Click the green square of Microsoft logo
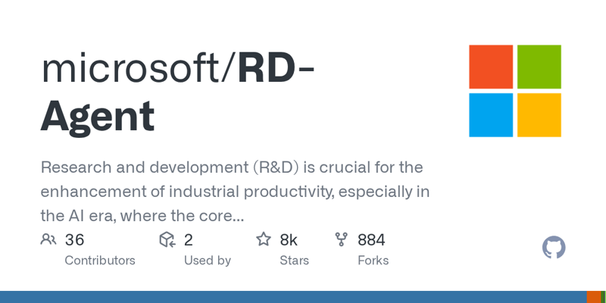This screenshot has width=606, height=303. 539,67
